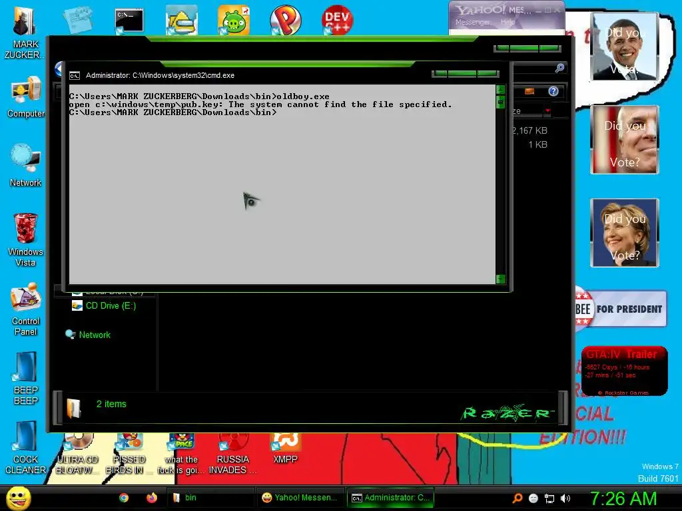Click the cmd window green caption buttons

coord(466,74)
